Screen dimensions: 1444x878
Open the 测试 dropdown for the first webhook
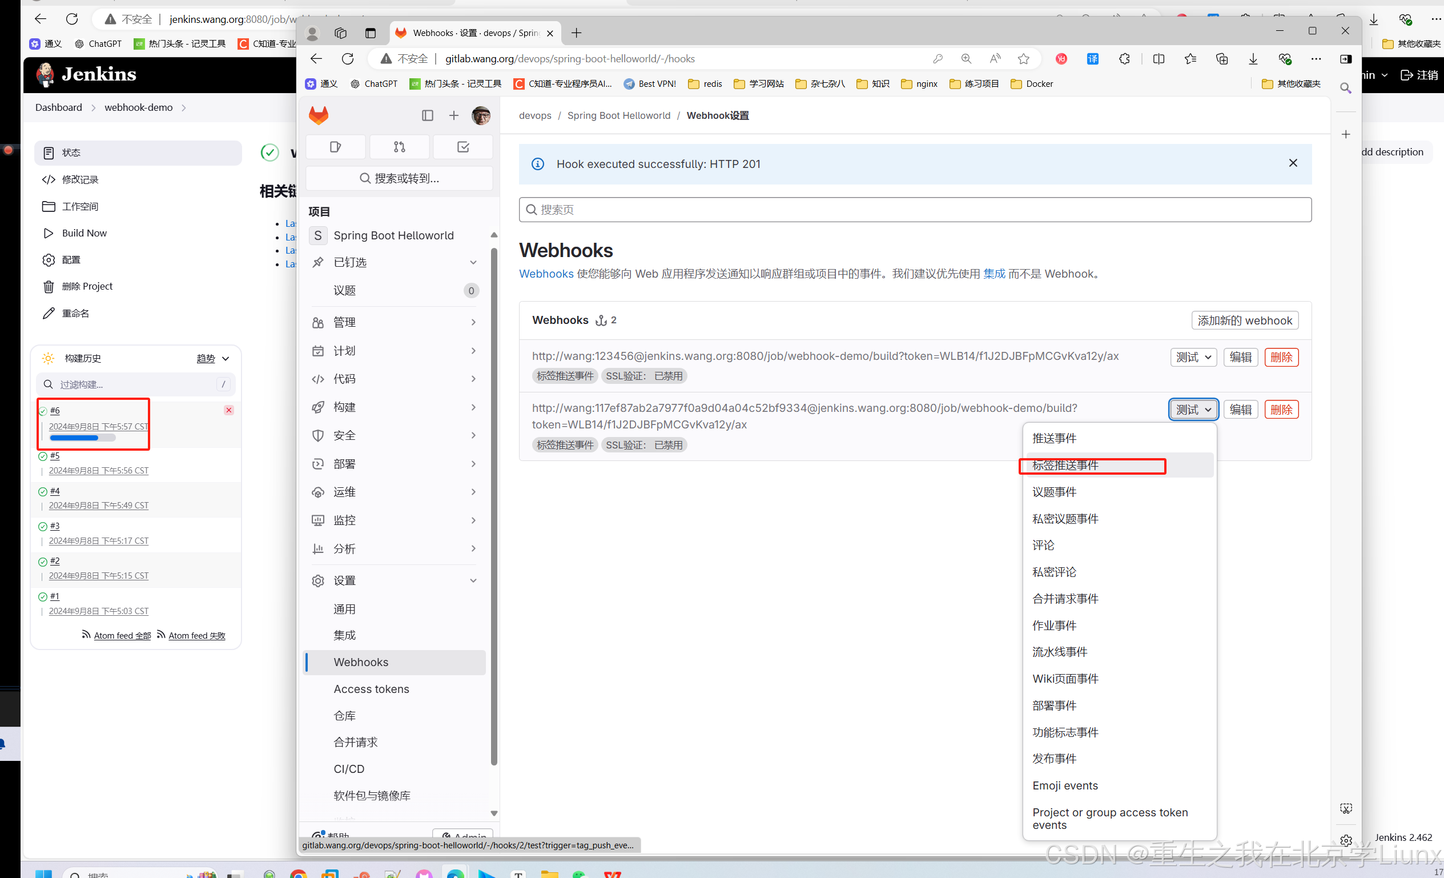coord(1193,357)
